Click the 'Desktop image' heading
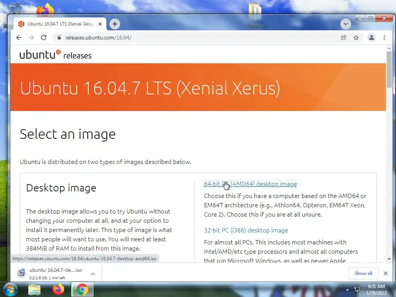 pyautogui.click(x=61, y=188)
